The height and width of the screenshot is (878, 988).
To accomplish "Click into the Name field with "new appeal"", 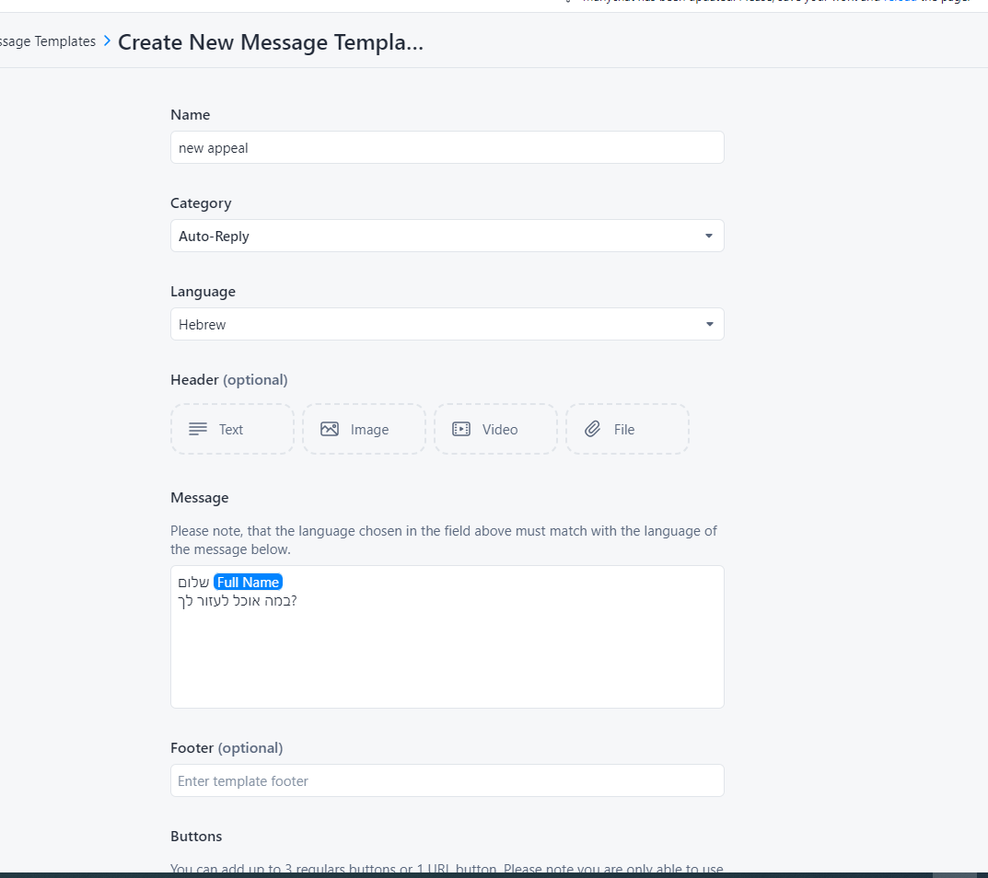I will click(x=447, y=147).
